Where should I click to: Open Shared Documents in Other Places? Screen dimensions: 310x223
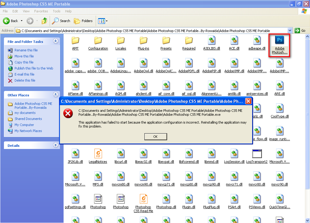(x=28, y=119)
